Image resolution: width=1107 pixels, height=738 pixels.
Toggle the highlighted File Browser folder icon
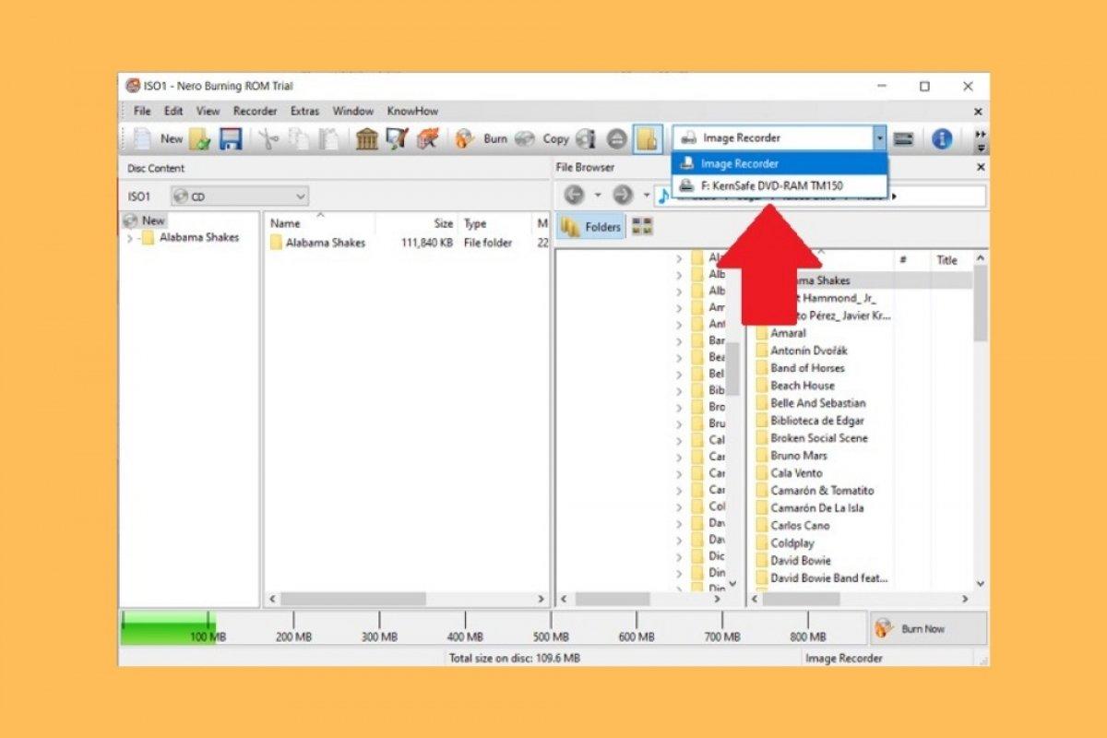click(x=648, y=139)
